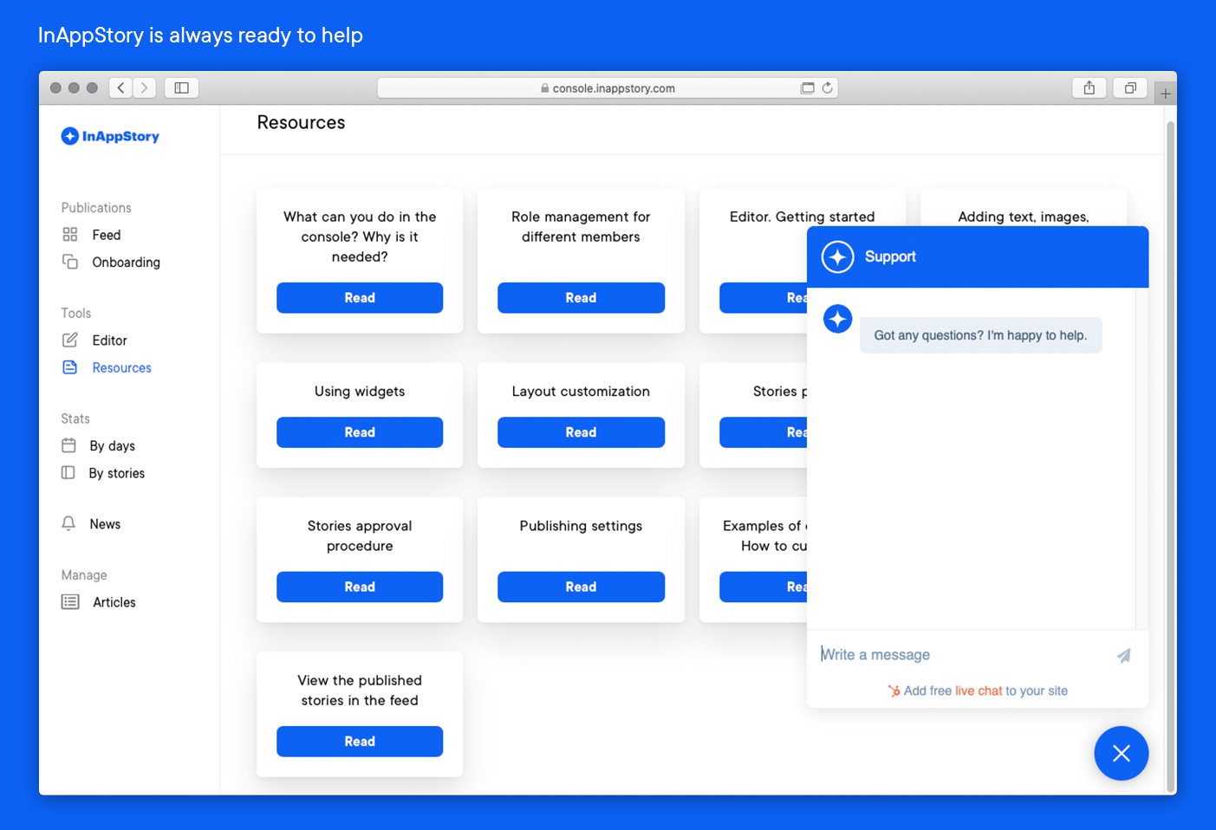Go back with browser back arrow
Viewport: 1216px width, 830px height.
120,88
